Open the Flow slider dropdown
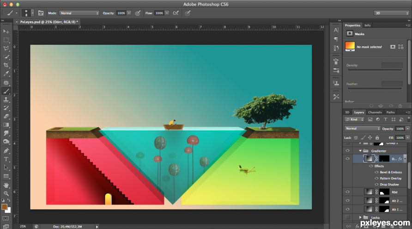This screenshot has height=229, width=412. pos(167,13)
